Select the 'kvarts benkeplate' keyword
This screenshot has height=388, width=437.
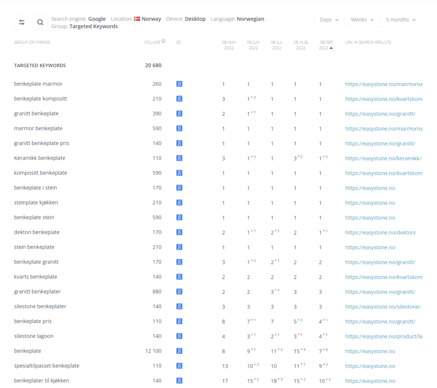pos(36,277)
